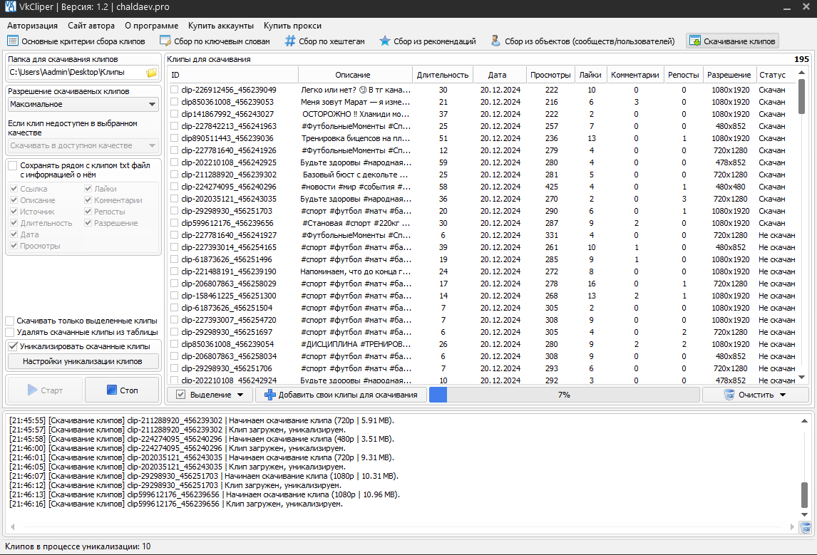817x555 pixels.
Task: Sort table by Просмотры column header
Action: [x=551, y=75]
